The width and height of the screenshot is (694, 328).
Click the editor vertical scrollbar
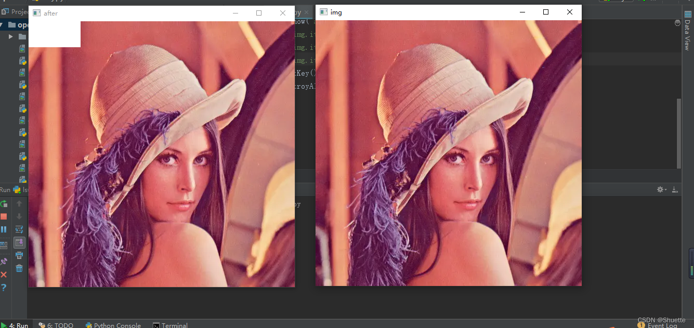[x=678, y=133]
